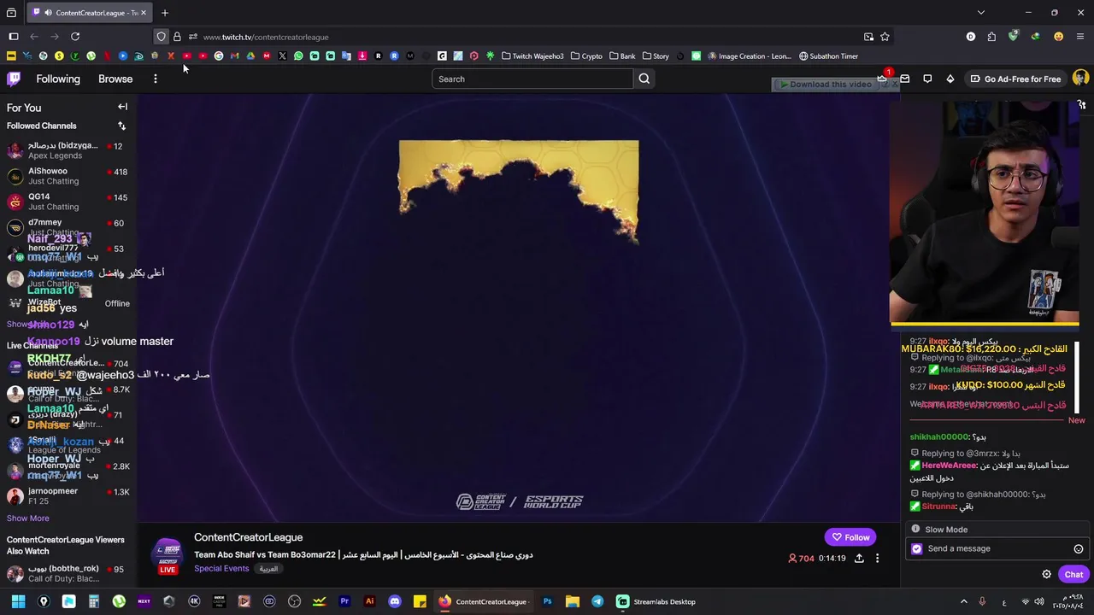Open Photoshop from the taskbar
The image size is (1094, 615).
(x=547, y=601)
